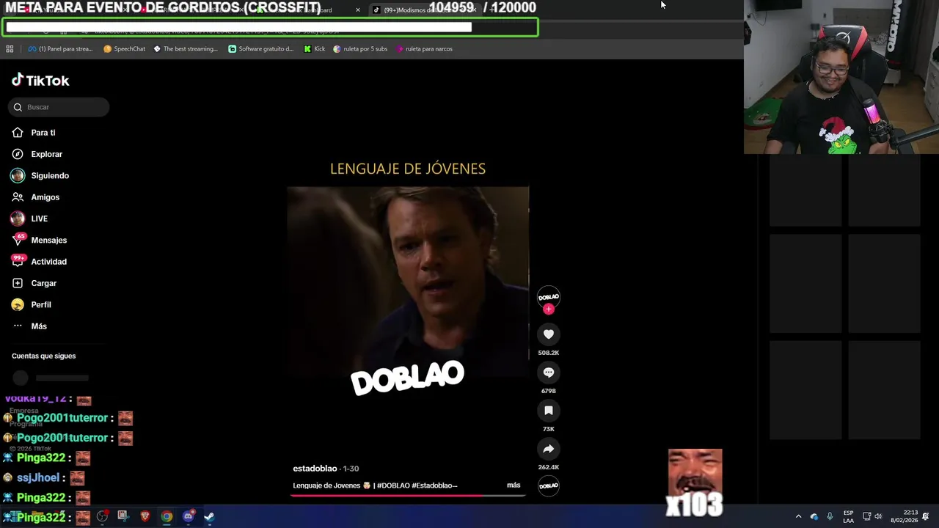
Task: Open the video's sound disc icon
Action: pos(549,485)
